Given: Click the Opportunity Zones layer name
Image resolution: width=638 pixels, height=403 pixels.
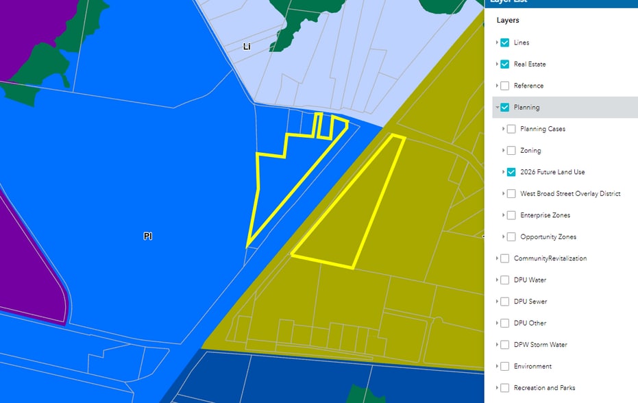Looking at the screenshot, I should (548, 237).
